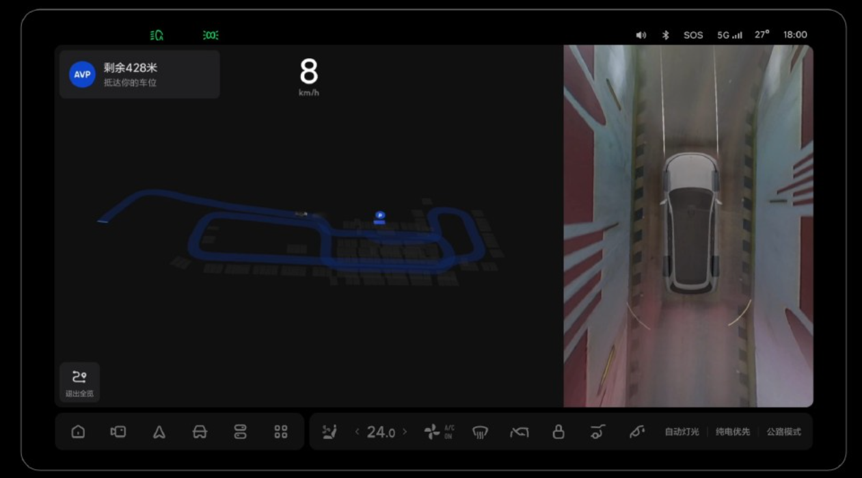Tap the 24.0 temperature value
The image size is (862, 478).
[381, 431]
